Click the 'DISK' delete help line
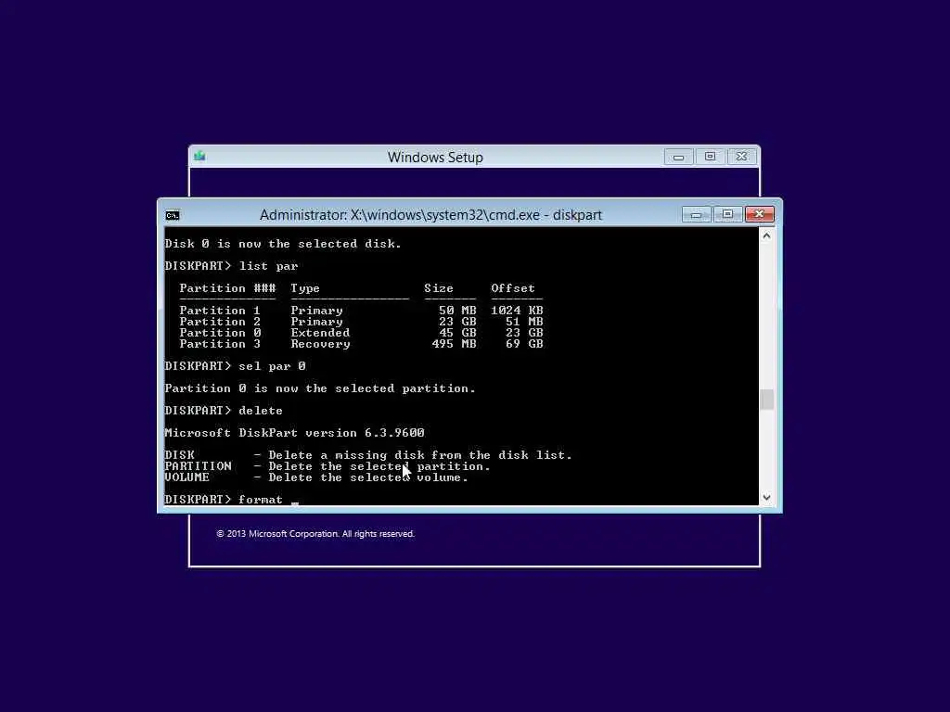Screen dimensions: 950x712 coord(368,455)
